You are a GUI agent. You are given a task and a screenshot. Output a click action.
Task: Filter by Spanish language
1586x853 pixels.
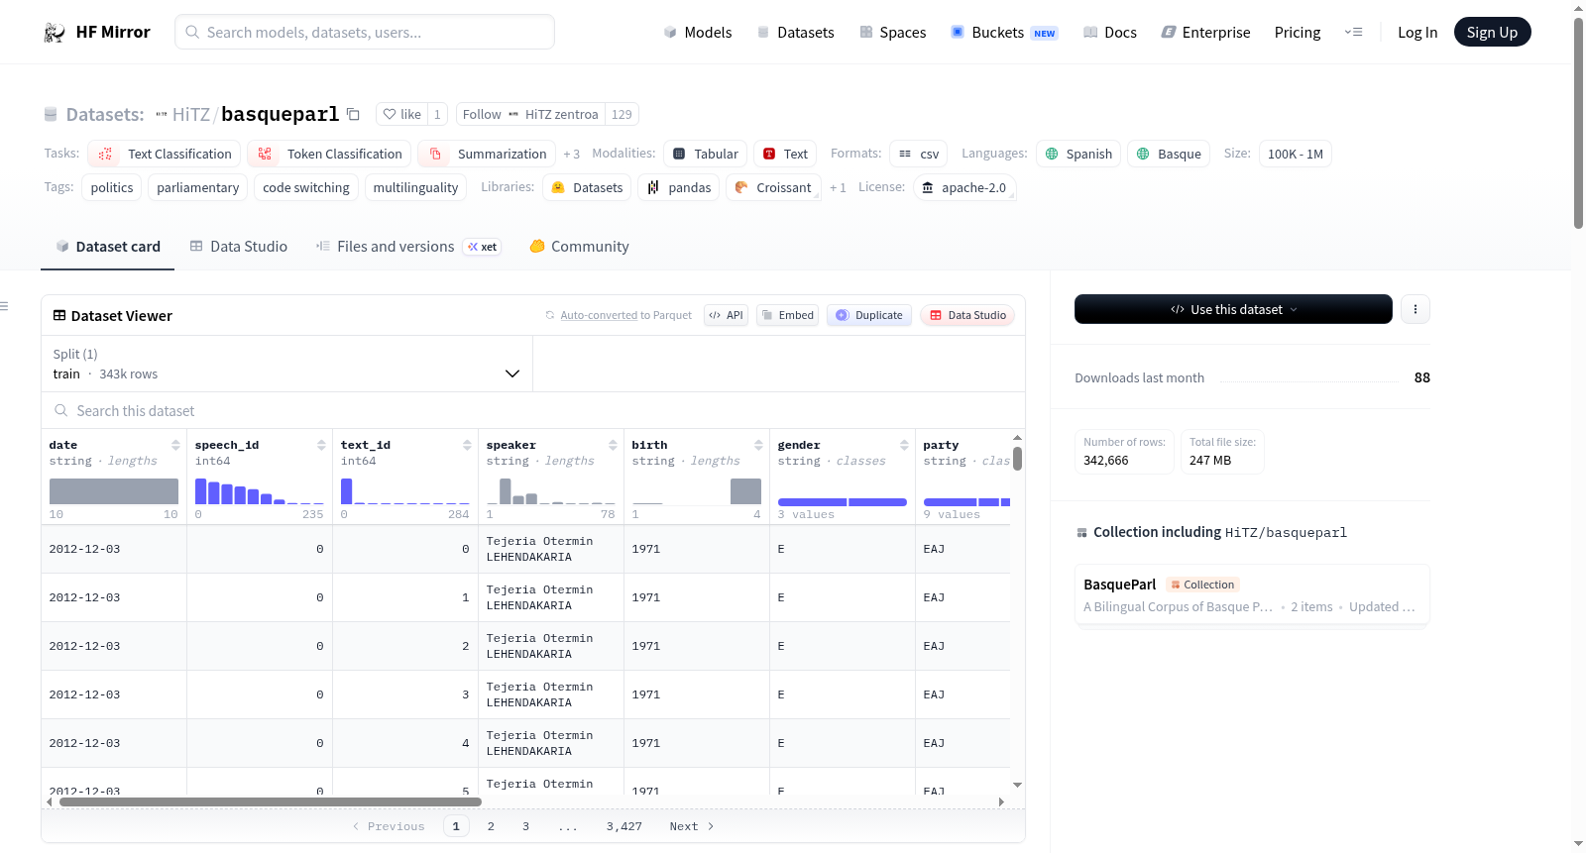[x=1078, y=154]
